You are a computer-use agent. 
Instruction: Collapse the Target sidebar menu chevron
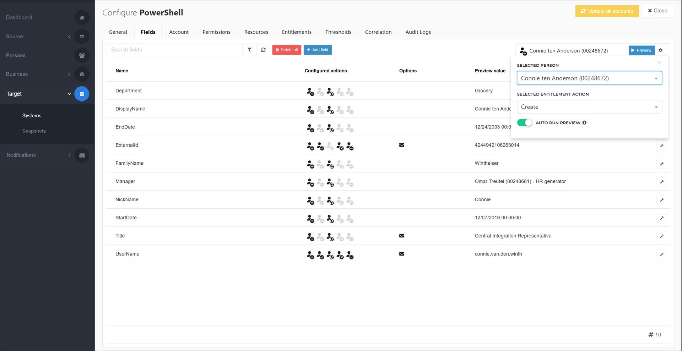(69, 94)
